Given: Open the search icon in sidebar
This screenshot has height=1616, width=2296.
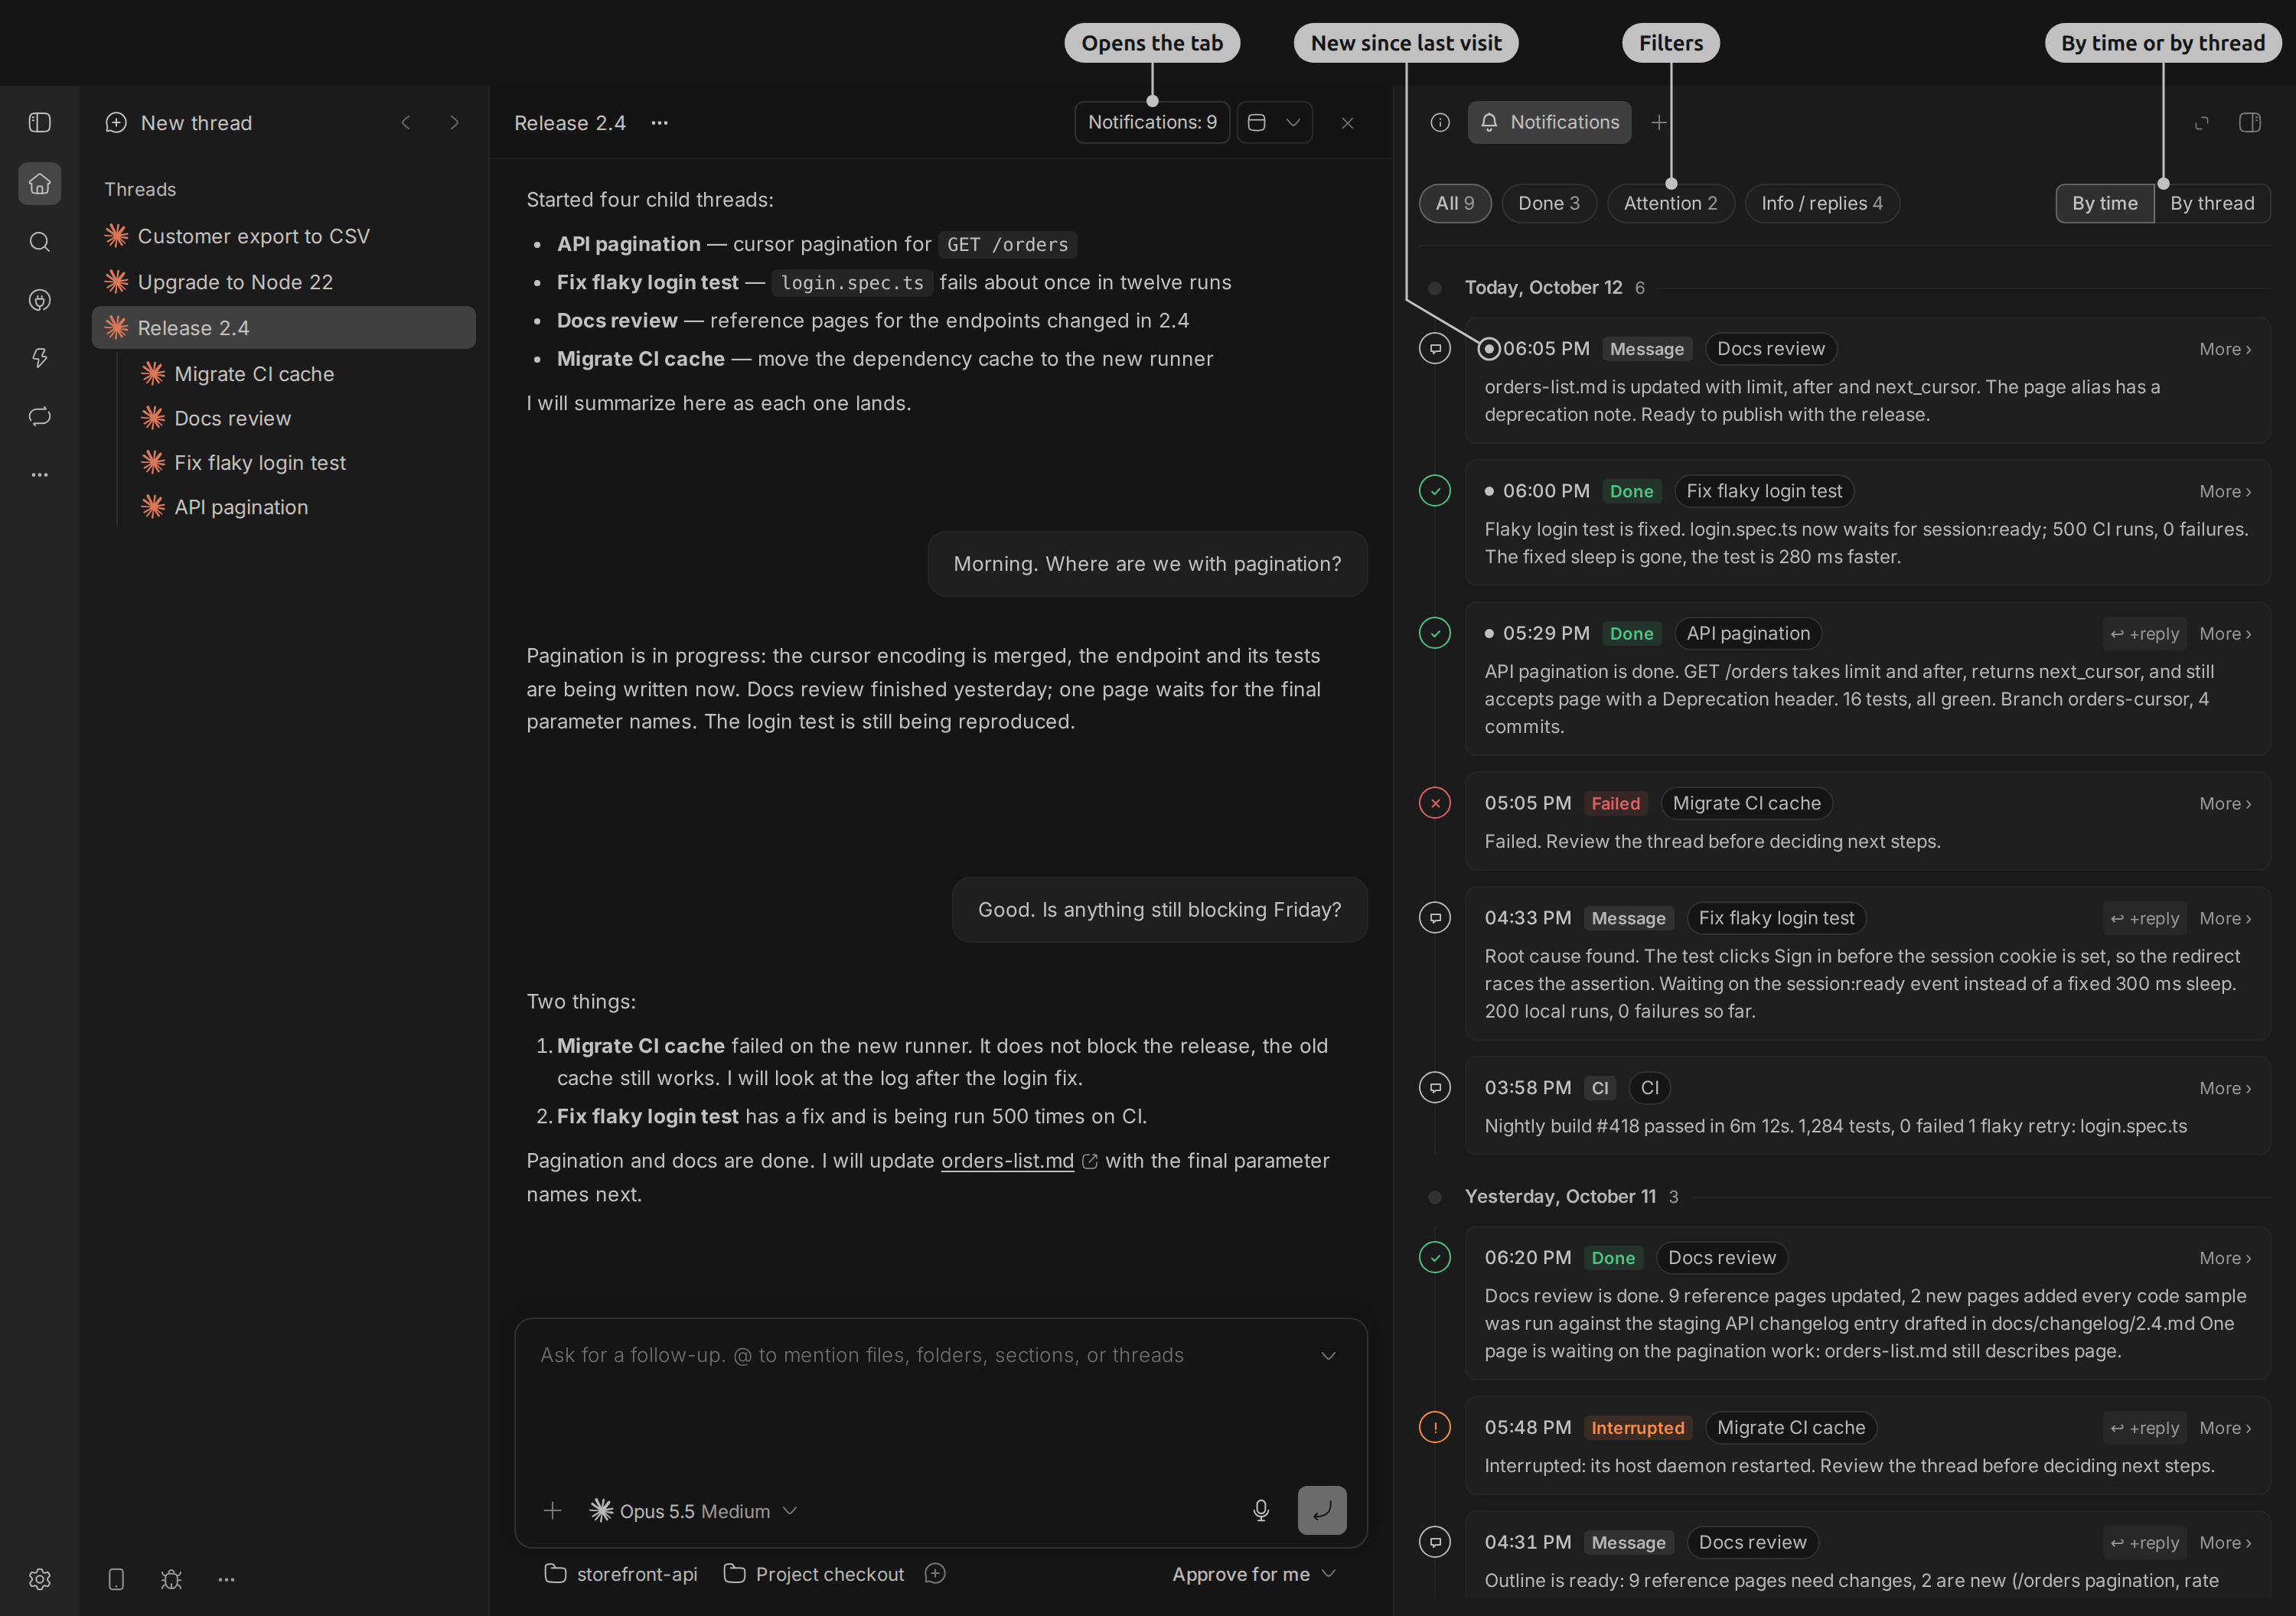Looking at the screenshot, I should (x=40, y=242).
